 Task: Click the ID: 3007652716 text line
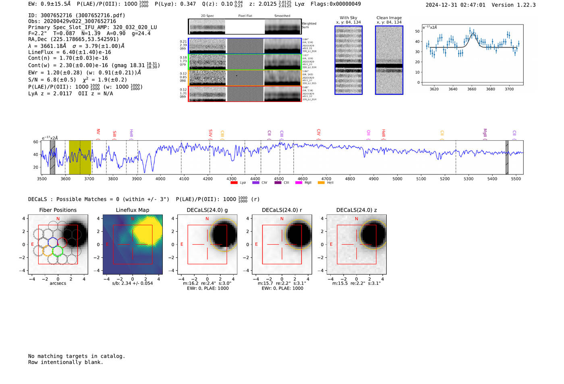77,15
